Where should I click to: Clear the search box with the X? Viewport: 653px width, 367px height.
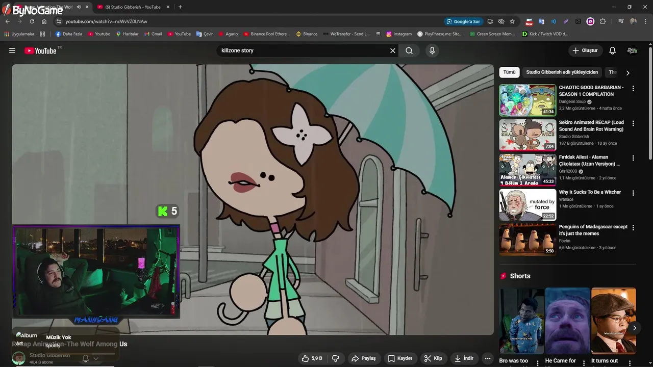pos(393,50)
